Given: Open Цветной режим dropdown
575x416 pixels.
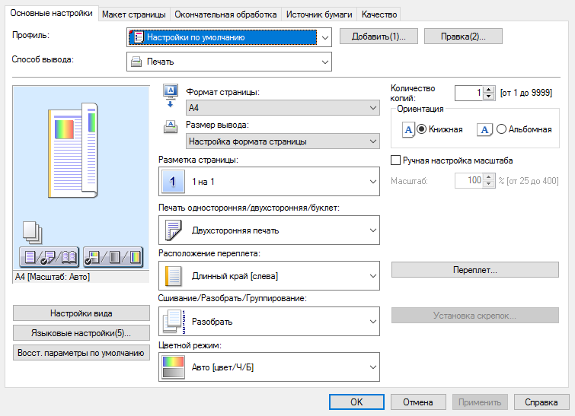Looking at the screenshot, I should click(x=269, y=367).
